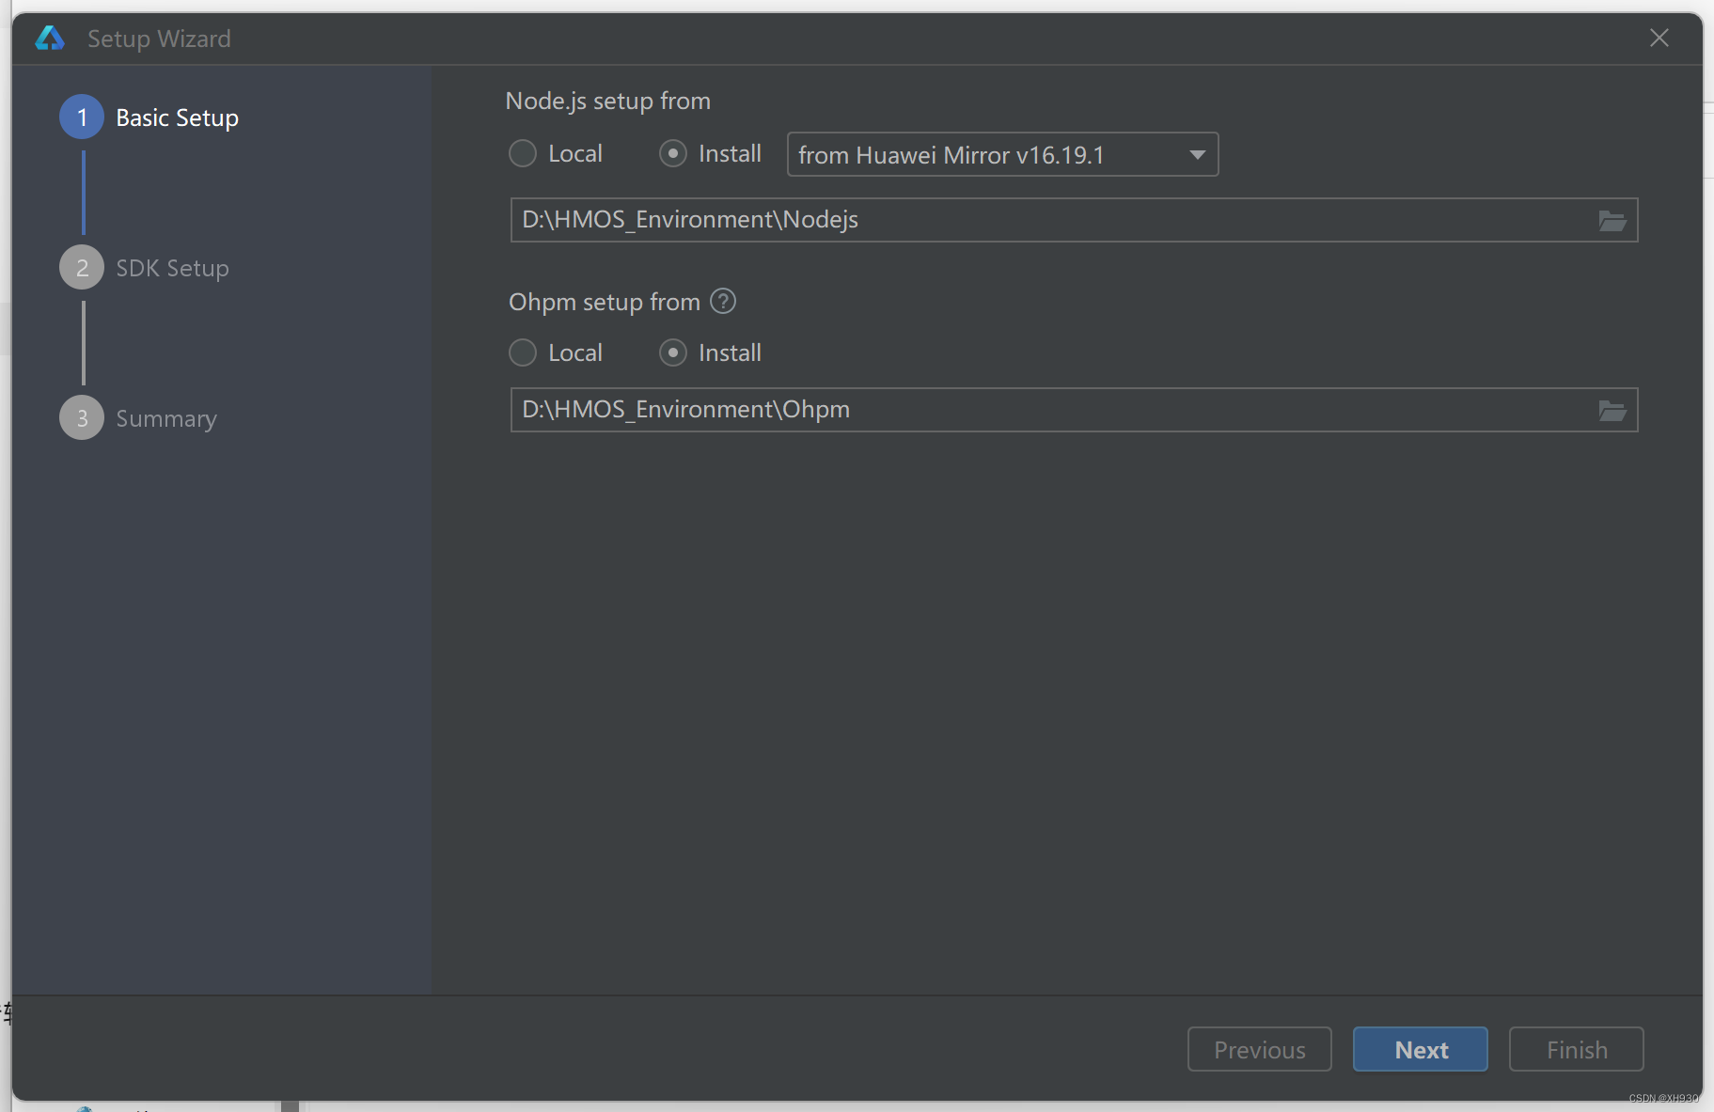Select Install option for Node.js setup
The height and width of the screenshot is (1112, 1714).
tap(711, 153)
